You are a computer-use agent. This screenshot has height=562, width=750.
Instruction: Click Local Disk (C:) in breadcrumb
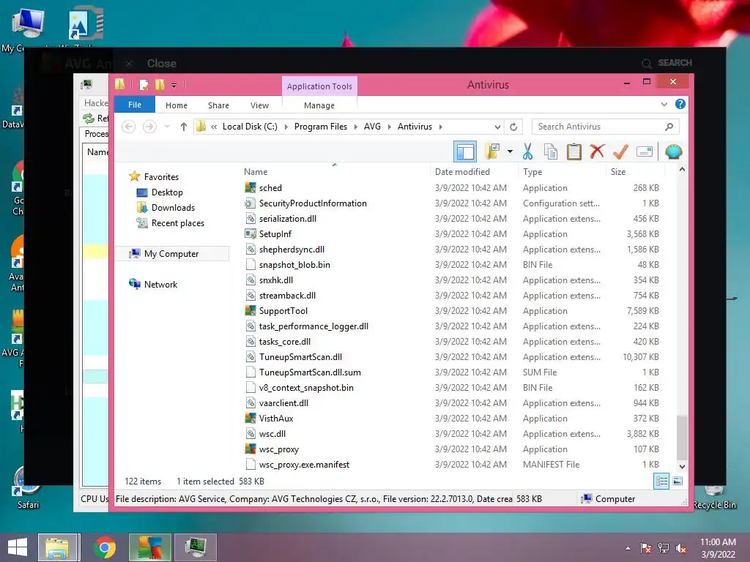point(250,127)
